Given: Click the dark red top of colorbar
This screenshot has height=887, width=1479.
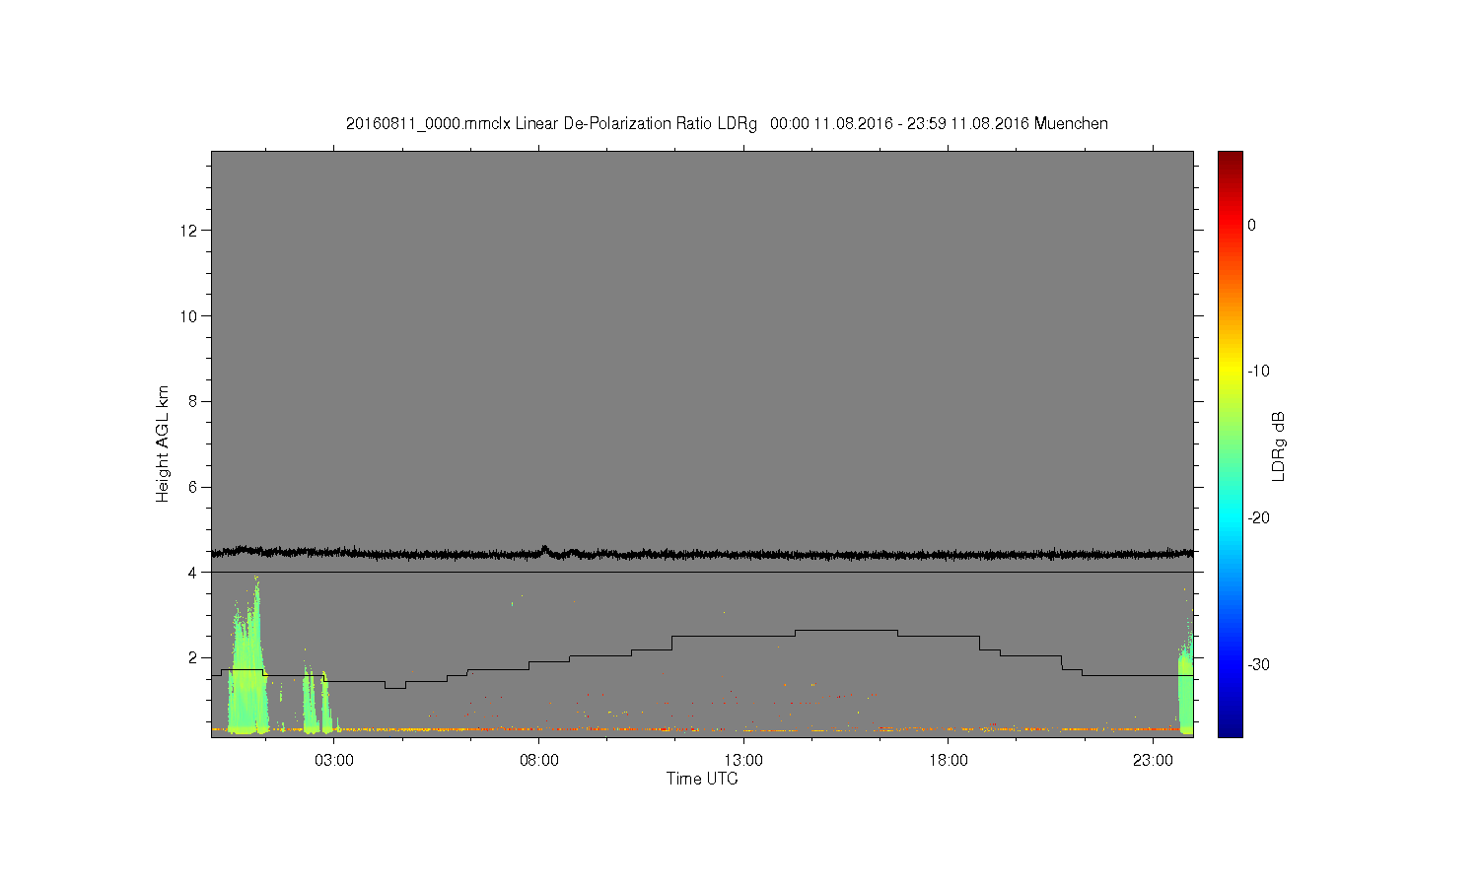Looking at the screenshot, I should [x=1231, y=160].
